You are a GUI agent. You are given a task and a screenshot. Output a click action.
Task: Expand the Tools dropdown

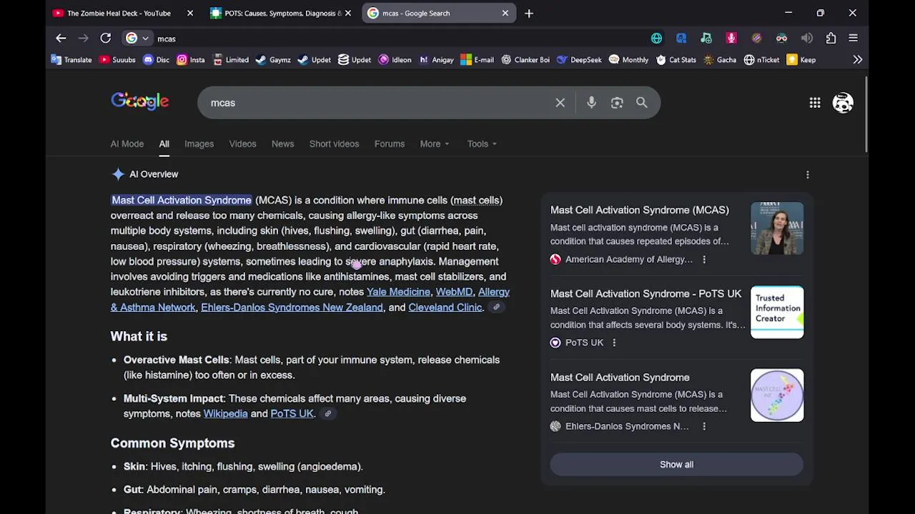click(x=482, y=143)
